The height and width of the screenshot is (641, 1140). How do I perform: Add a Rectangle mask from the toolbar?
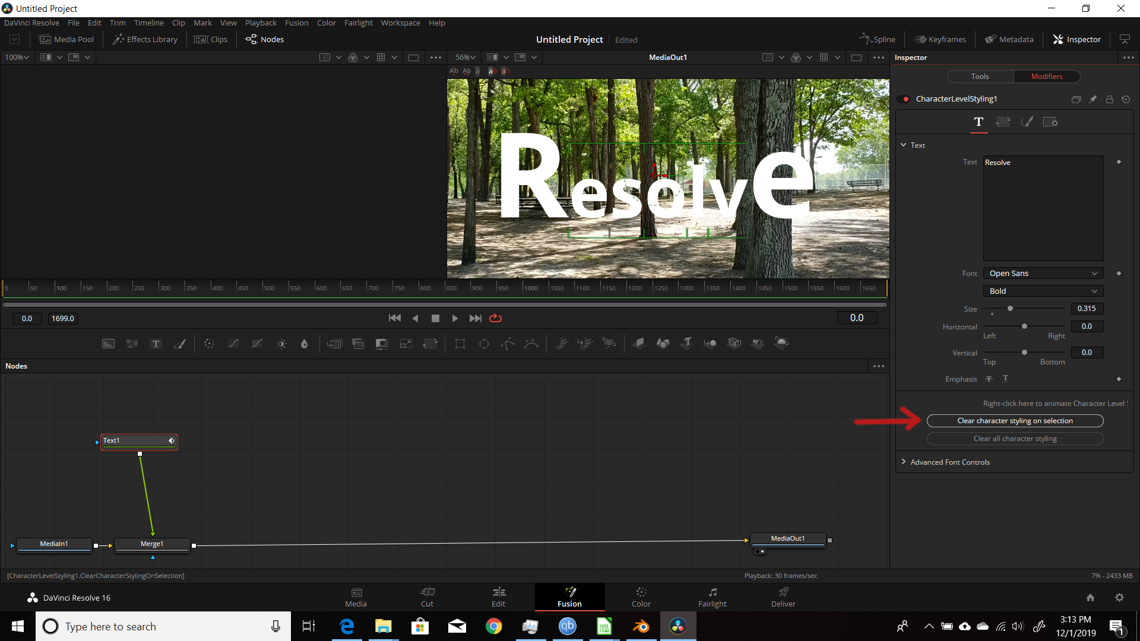460,344
